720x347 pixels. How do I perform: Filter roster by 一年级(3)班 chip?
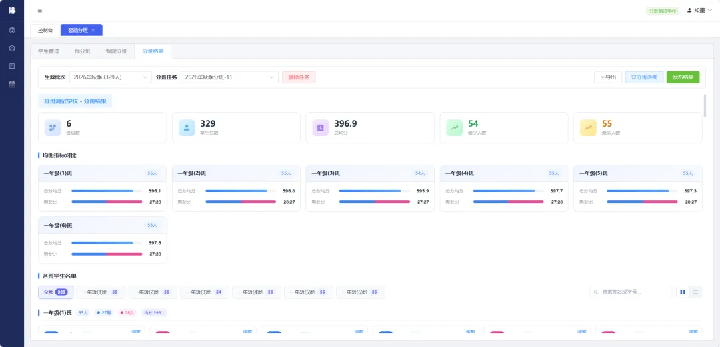click(203, 292)
